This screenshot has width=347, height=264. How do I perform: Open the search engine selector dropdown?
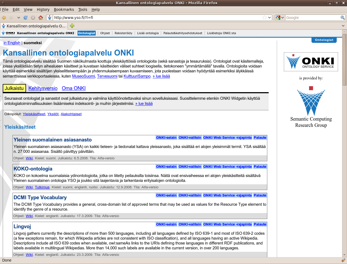(280, 18)
